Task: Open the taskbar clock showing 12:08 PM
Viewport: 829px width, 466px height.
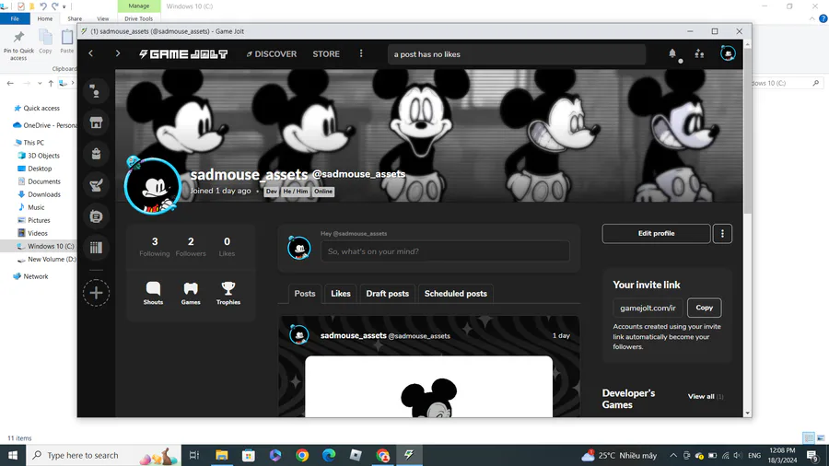Action: 782,455
